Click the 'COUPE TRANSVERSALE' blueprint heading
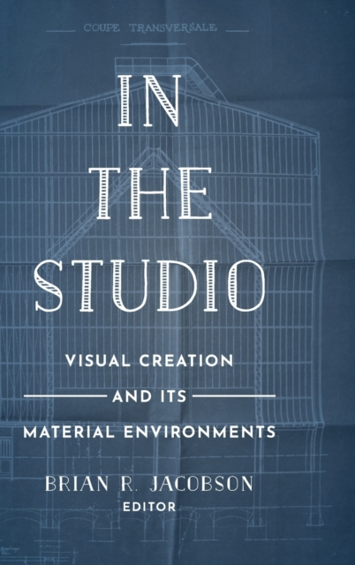The image size is (355, 565). [x=150, y=27]
